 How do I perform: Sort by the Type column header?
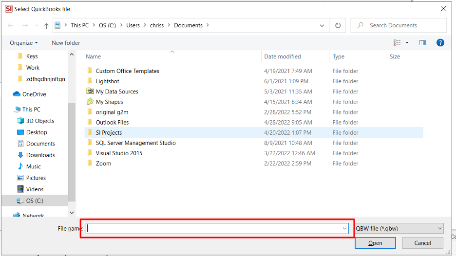tap(339, 56)
